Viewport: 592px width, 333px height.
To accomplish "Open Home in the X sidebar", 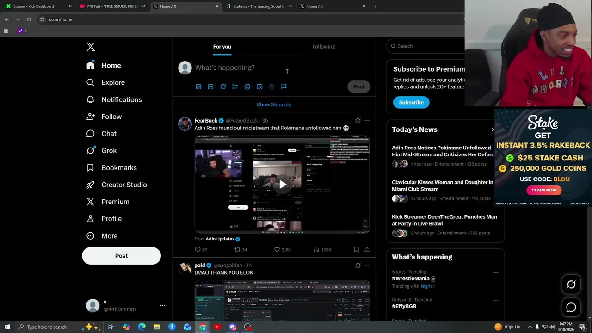I will click(x=104, y=65).
